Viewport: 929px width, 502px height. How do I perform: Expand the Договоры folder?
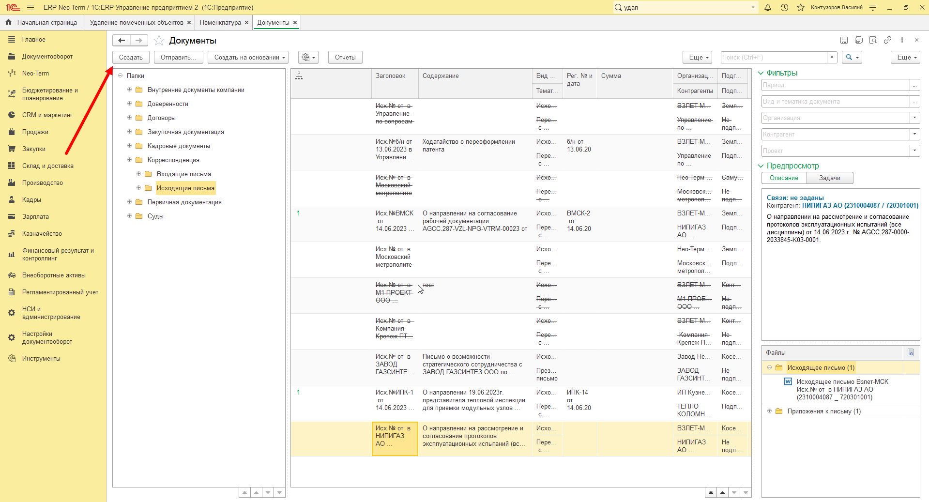[x=129, y=118]
